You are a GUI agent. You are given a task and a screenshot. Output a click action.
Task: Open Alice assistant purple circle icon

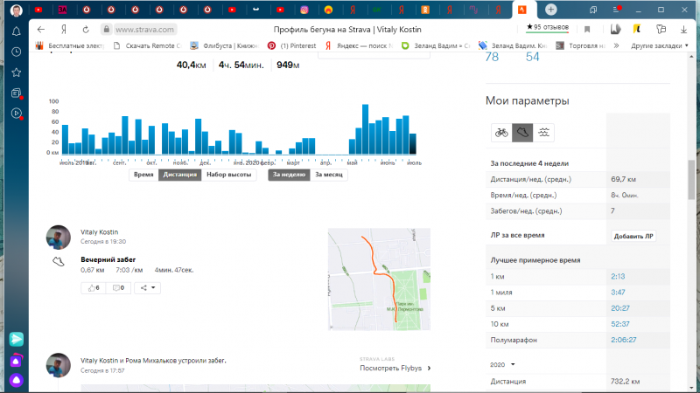(x=16, y=380)
